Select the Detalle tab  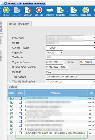[x=13, y=87]
